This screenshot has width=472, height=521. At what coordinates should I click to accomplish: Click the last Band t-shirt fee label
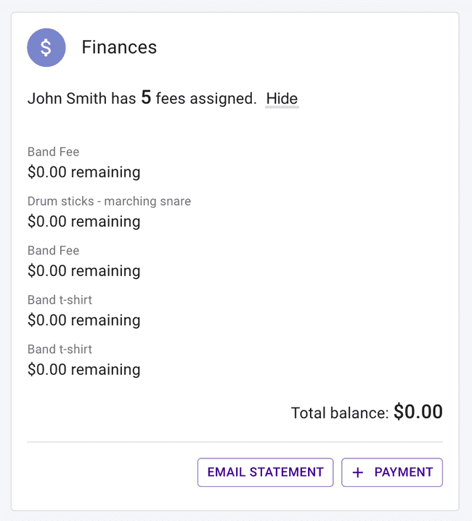point(60,350)
